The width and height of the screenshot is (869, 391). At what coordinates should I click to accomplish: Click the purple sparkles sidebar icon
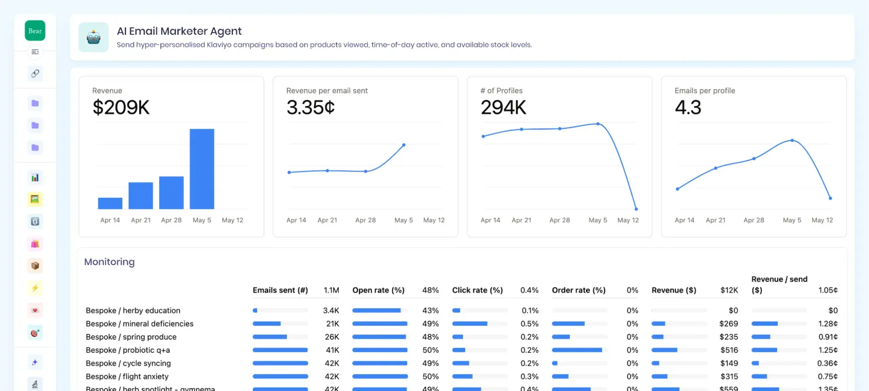35,362
